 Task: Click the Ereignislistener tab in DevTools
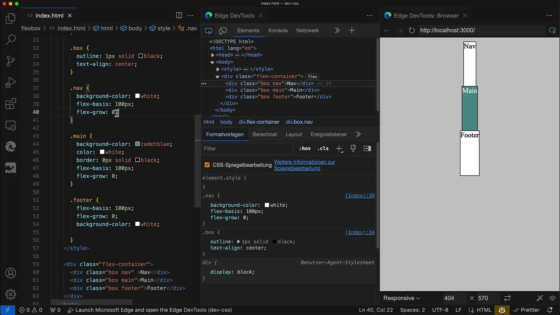coord(329,134)
